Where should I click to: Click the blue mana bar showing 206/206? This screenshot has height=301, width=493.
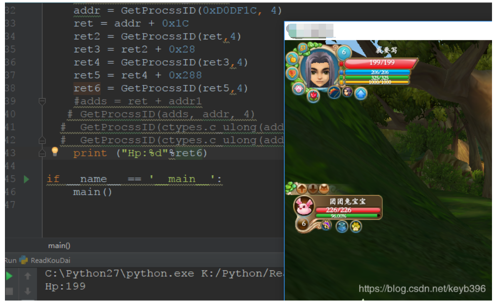coord(377,72)
